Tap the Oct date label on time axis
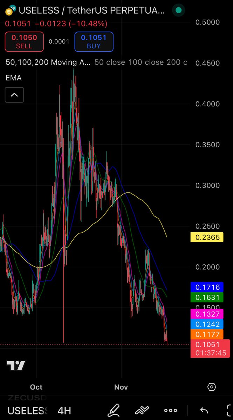 pos(36,387)
